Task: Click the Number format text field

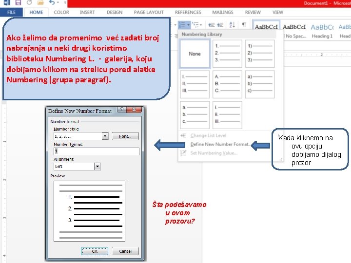Action: tap(97, 151)
